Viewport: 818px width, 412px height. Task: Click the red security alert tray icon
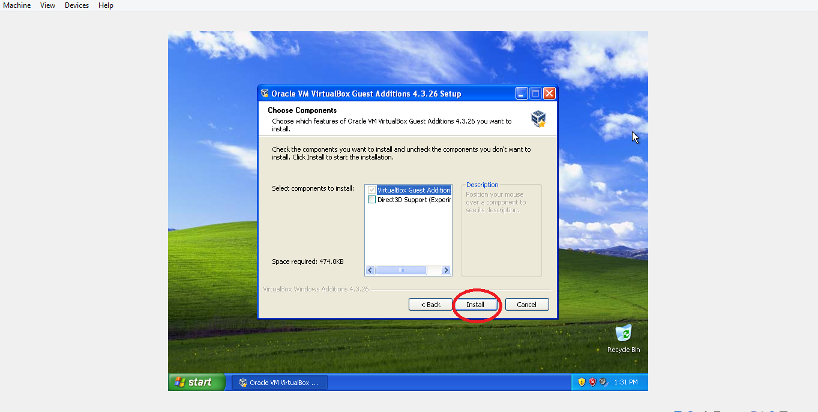(x=592, y=382)
